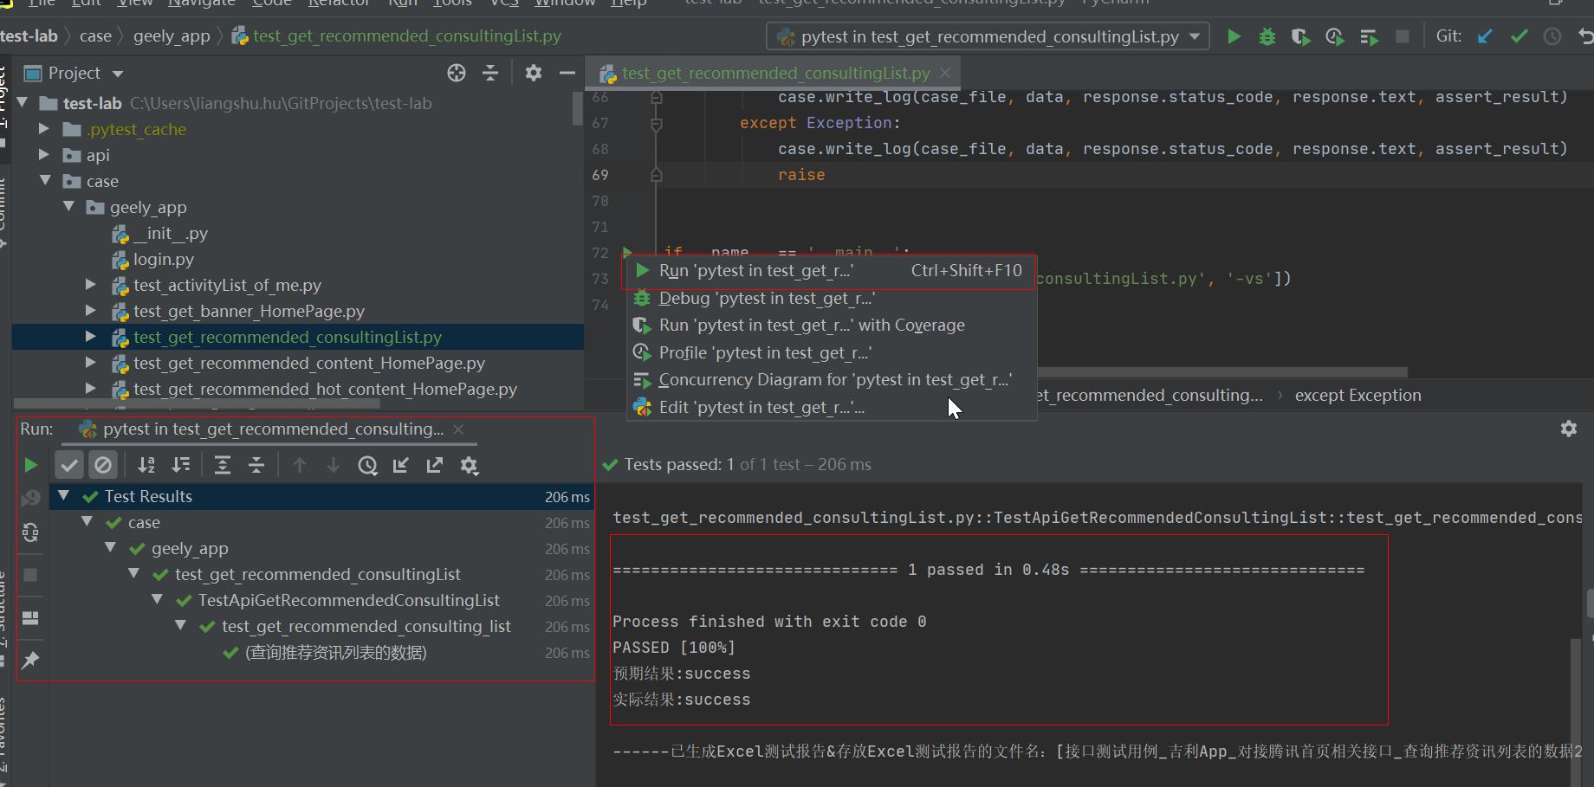Toggle Show Ignored tests filter

pos(103,464)
